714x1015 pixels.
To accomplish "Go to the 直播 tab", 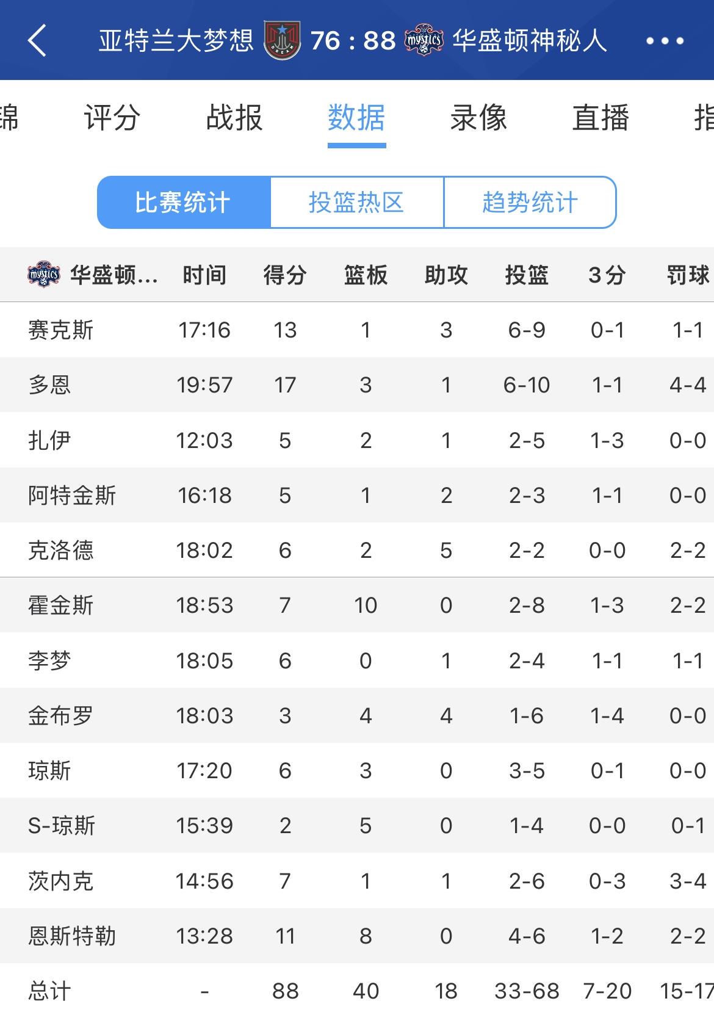I will pyautogui.click(x=600, y=117).
